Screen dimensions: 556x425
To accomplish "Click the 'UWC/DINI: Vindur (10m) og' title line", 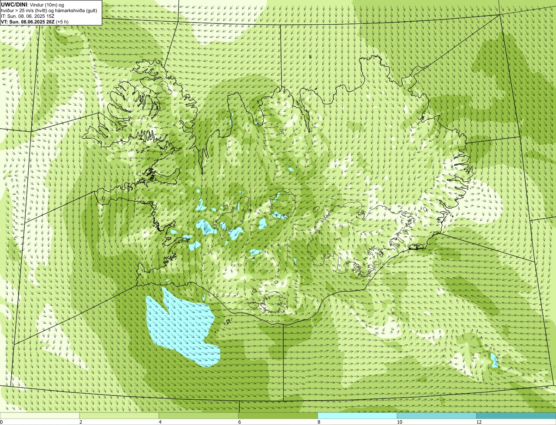I will pyautogui.click(x=33, y=4).
